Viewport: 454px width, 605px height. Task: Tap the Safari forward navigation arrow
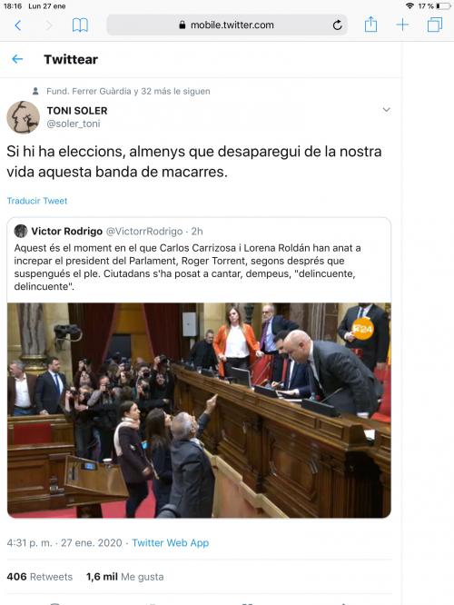[x=49, y=25]
